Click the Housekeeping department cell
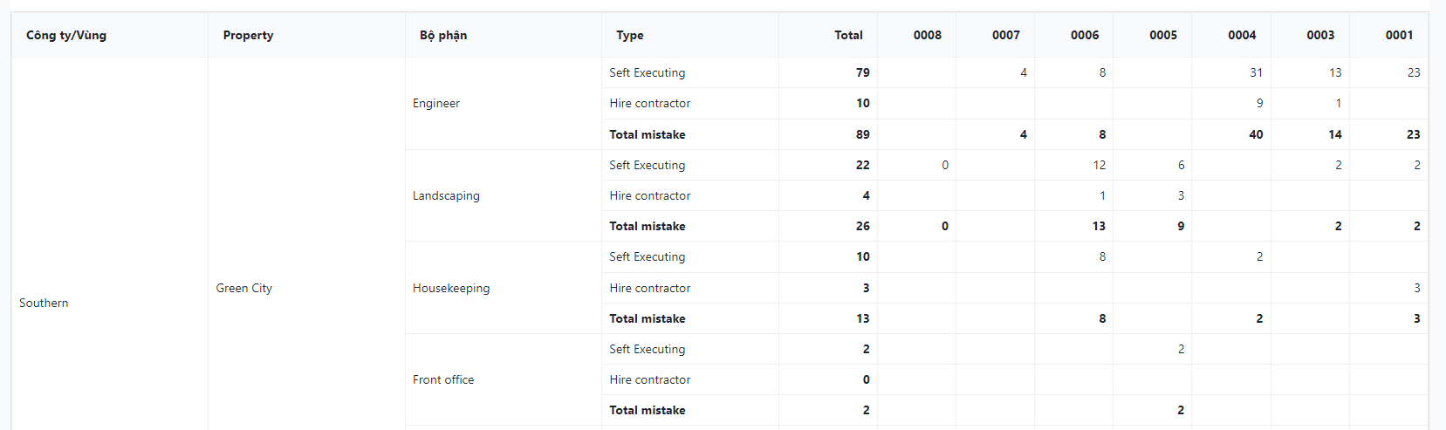Image resolution: width=1446 pixels, height=430 pixels. click(451, 288)
